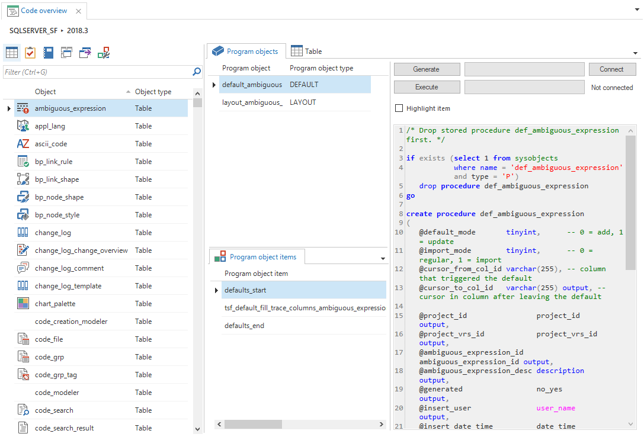Screen dimensions: 644x437
Task: Click into the Filter search field
Action: [95, 72]
